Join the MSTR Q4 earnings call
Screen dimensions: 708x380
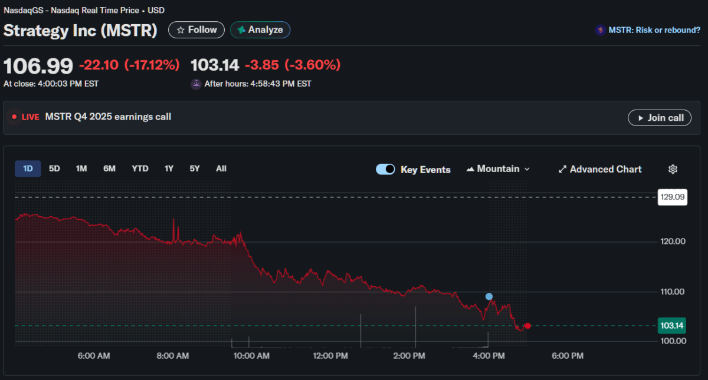[x=660, y=117]
